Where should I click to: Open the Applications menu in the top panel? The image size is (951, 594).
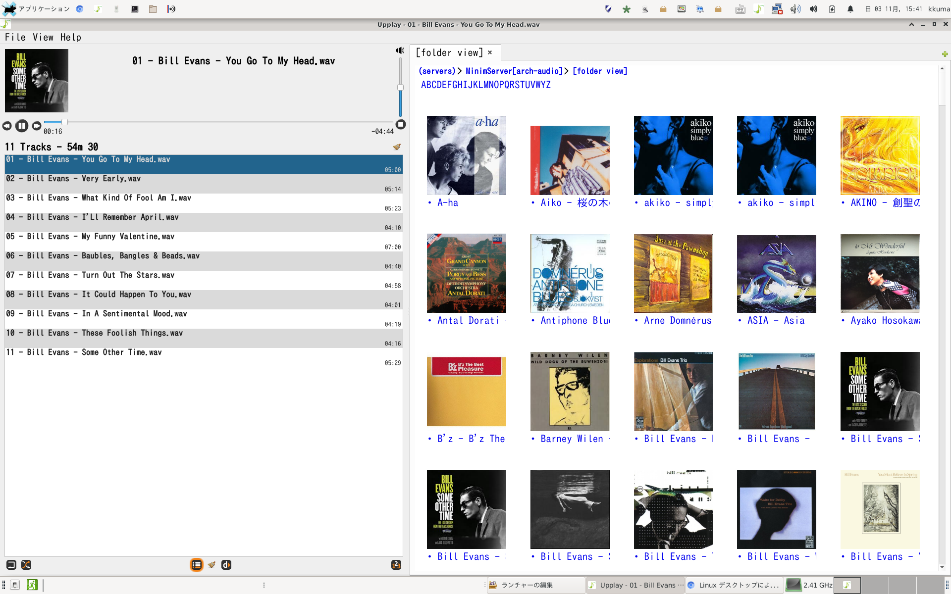coord(37,9)
